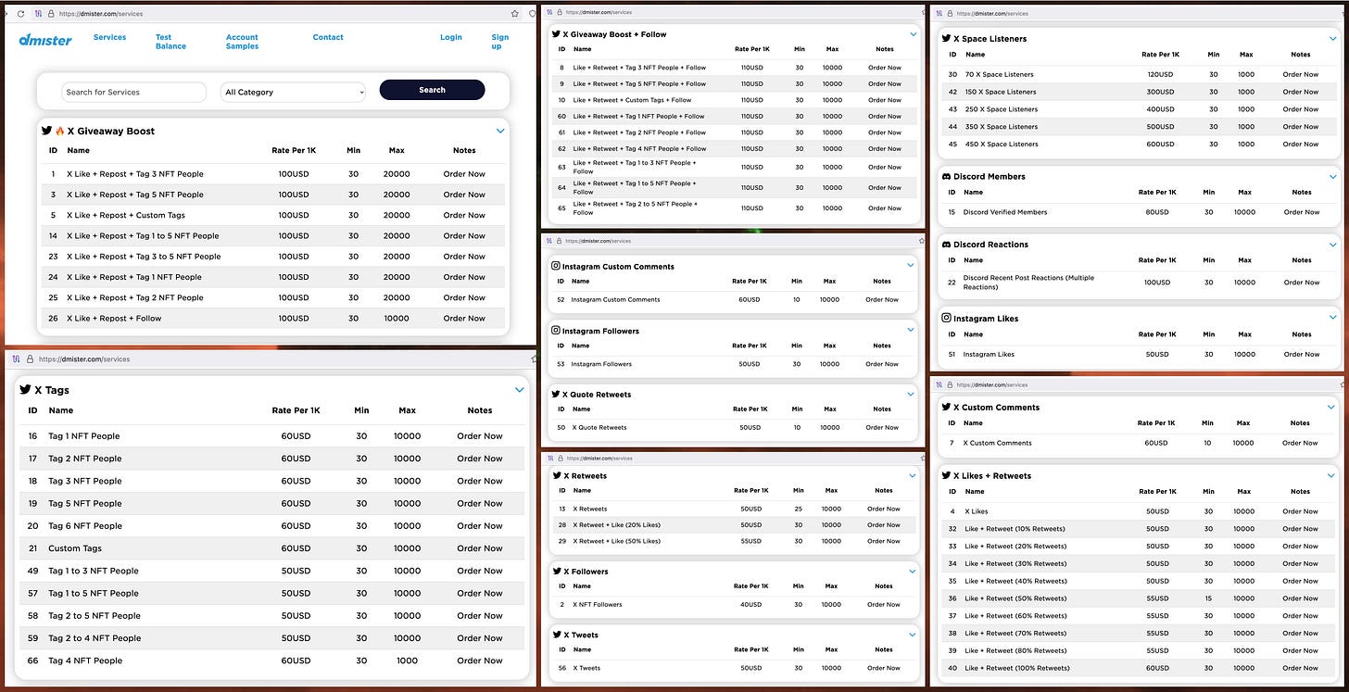Order Now for X NFT Followers
The image size is (1349, 692).
(884, 604)
